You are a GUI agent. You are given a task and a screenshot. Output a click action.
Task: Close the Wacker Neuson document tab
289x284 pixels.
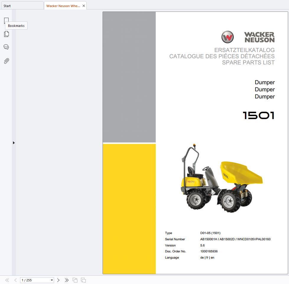(84, 6)
